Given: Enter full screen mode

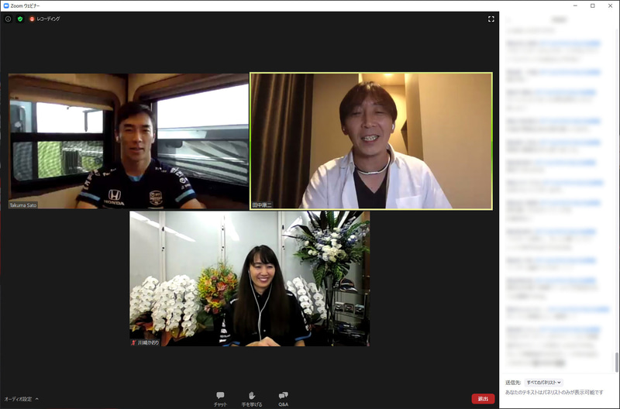Looking at the screenshot, I should pyautogui.click(x=491, y=19).
